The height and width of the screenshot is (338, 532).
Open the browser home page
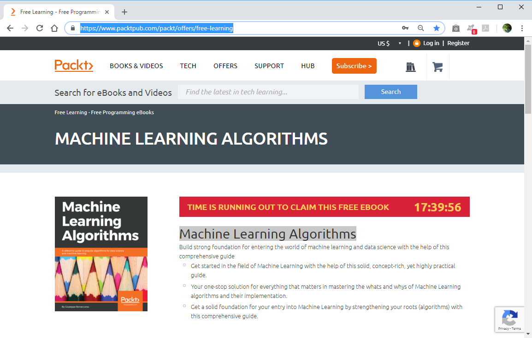click(x=54, y=28)
